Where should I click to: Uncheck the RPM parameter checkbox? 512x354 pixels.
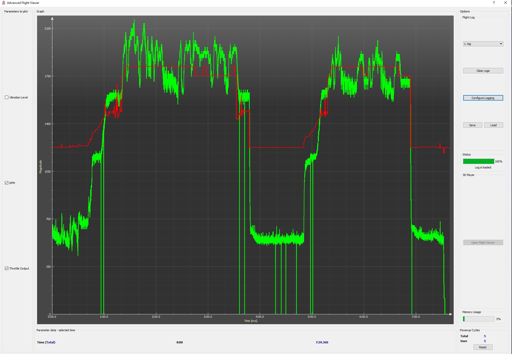pos(7,183)
